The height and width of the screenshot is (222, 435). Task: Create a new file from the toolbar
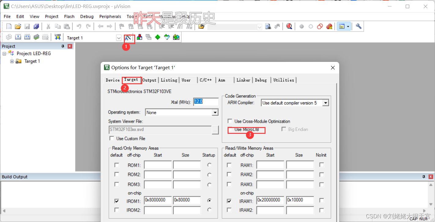click(9, 27)
